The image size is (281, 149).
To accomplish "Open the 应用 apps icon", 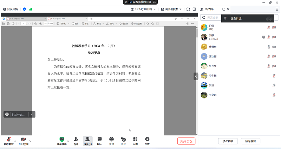I will click(135, 140).
